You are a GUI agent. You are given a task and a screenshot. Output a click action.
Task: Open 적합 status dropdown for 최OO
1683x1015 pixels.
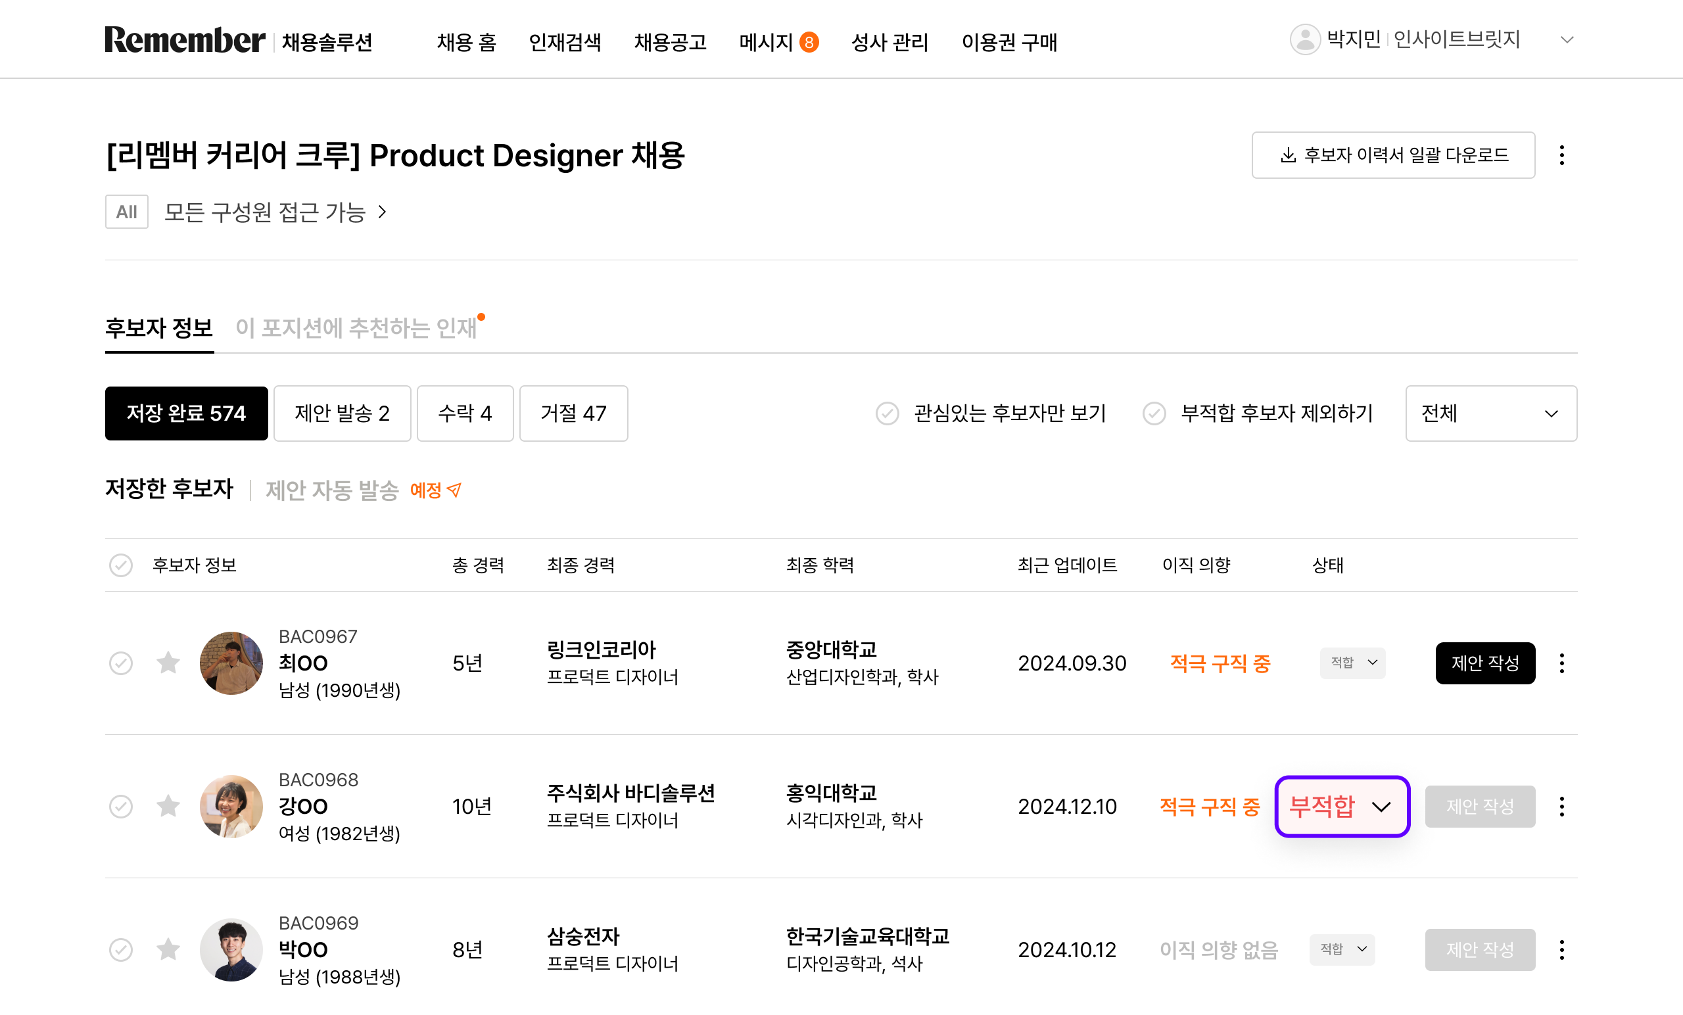point(1352,663)
